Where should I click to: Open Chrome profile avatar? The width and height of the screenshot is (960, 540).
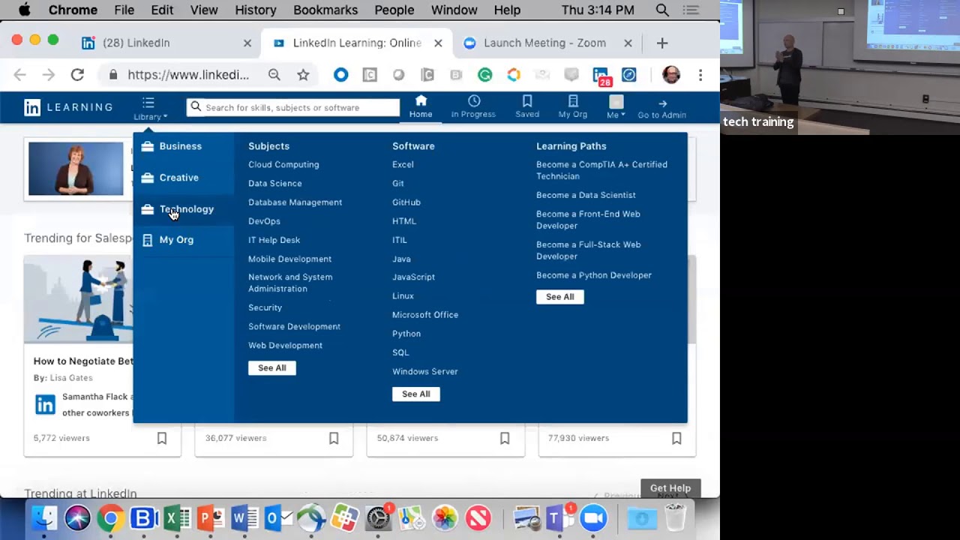point(671,75)
